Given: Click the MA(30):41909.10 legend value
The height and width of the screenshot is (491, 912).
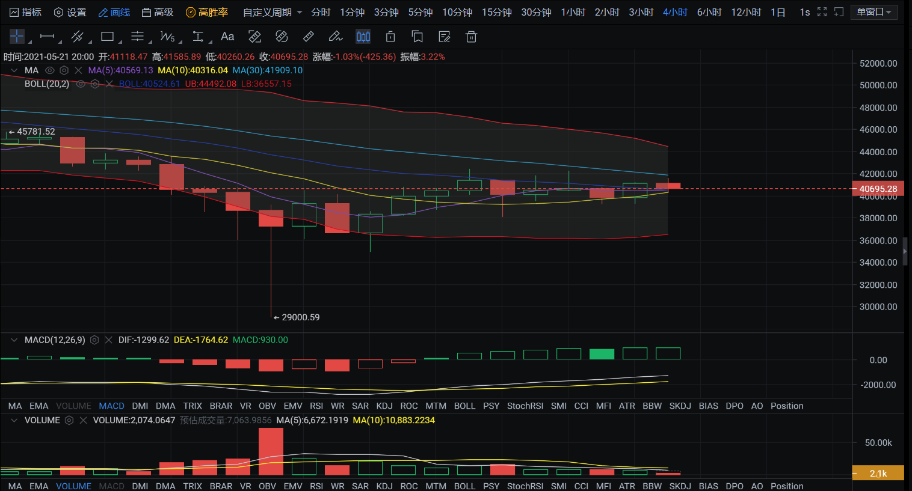Looking at the screenshot, I should click(268, 70).
